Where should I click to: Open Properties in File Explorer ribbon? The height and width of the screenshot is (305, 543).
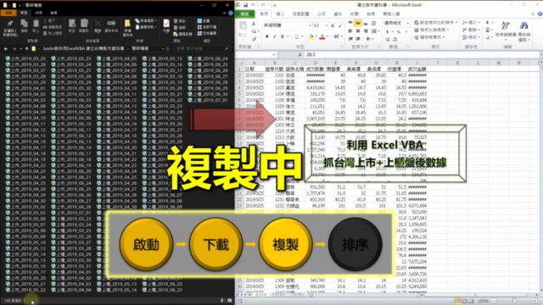pyautogui.click(x=166, y=26)
